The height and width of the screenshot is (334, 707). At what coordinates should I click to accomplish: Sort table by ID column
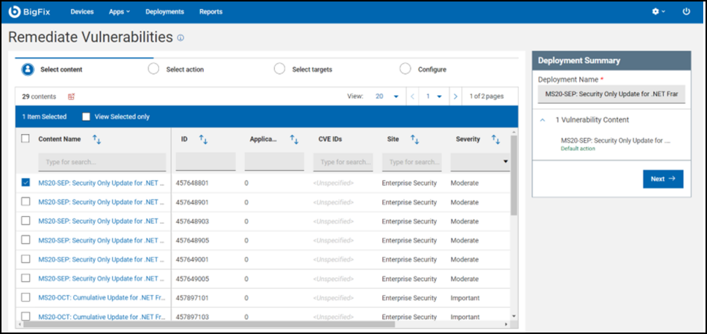coord(203,139)
